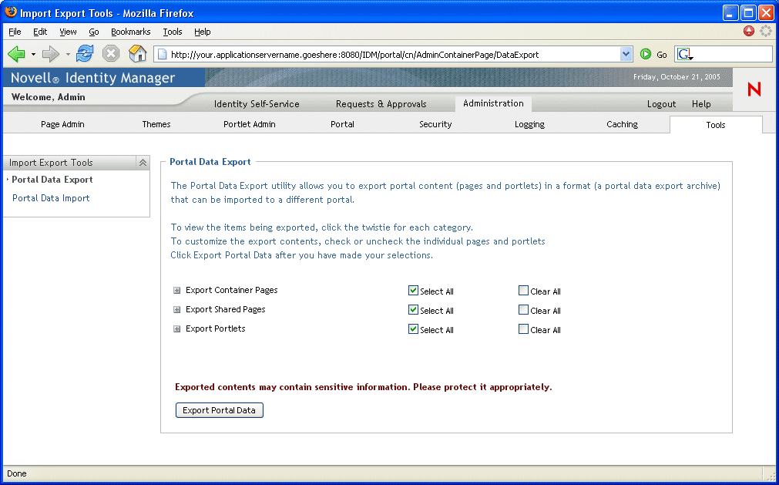The height and width of the screenshot is (485, 779).
Task: Toggle Select All for Export Portlets
Action: (x=413, y=329)
